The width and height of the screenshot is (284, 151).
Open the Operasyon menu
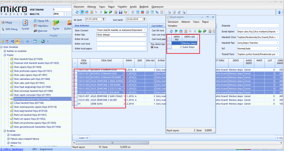click(158, 7)
